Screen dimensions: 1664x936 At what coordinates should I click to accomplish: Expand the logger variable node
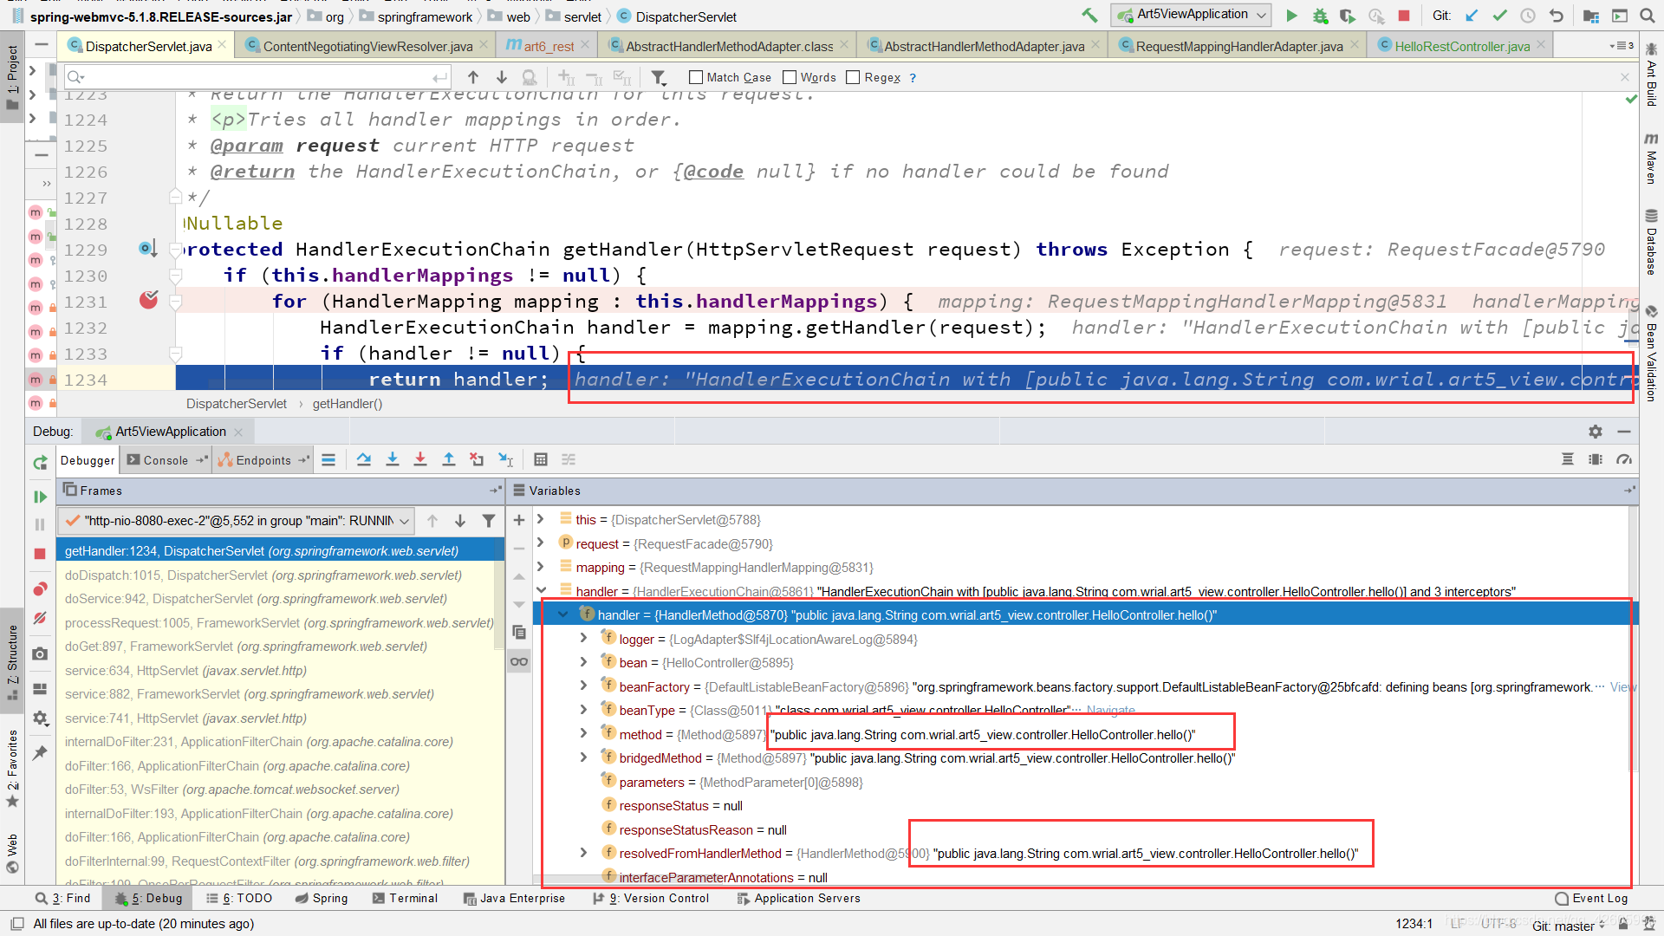coord(584,639)
